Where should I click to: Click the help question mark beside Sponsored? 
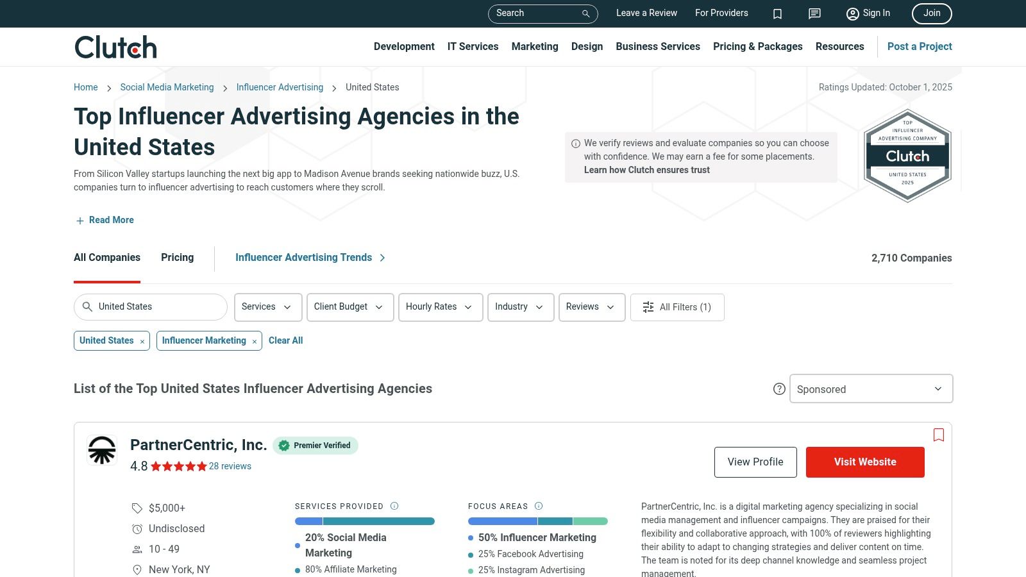(779, 389)
